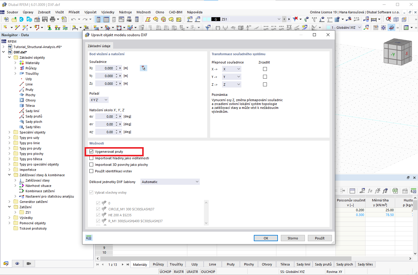This screenshot has width=418, height=275.
Task: Open the Nápověda menu
Action: pyautogui.click(x=194, y=12)
